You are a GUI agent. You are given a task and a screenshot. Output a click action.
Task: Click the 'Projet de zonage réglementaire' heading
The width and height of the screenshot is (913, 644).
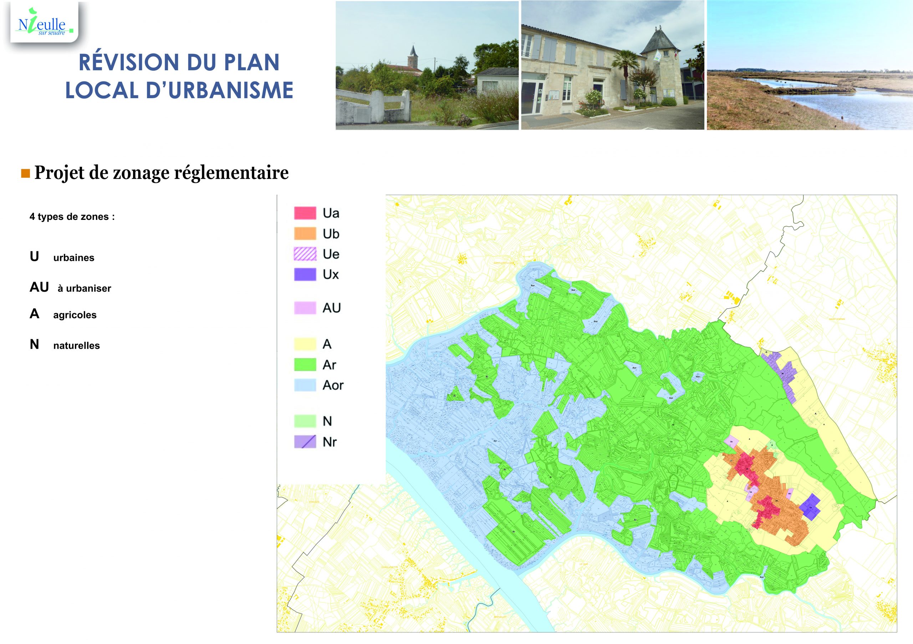click(161, 173)
